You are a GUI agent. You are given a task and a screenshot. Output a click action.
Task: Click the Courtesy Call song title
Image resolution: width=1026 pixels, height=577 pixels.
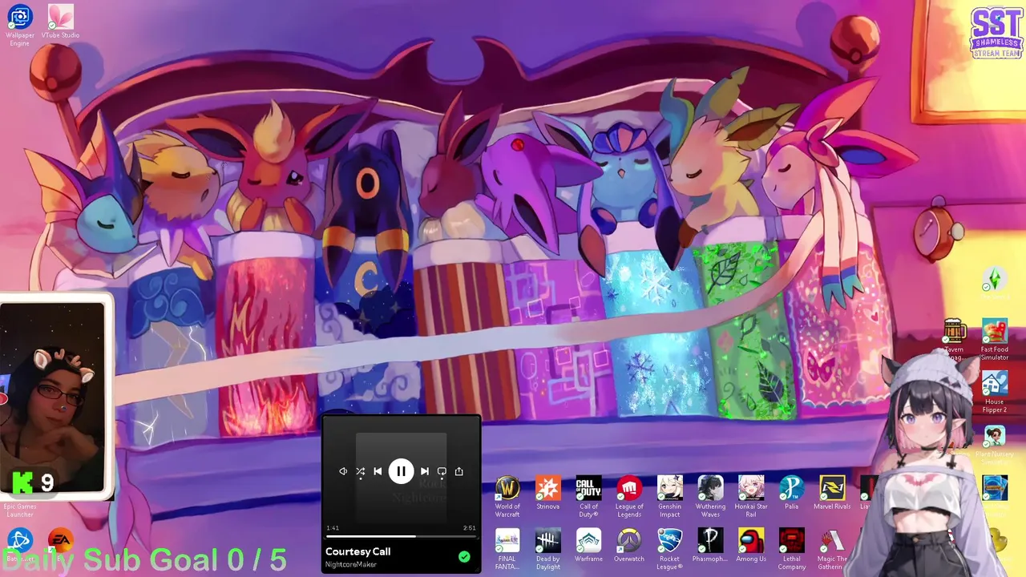(x=358, y=551)
